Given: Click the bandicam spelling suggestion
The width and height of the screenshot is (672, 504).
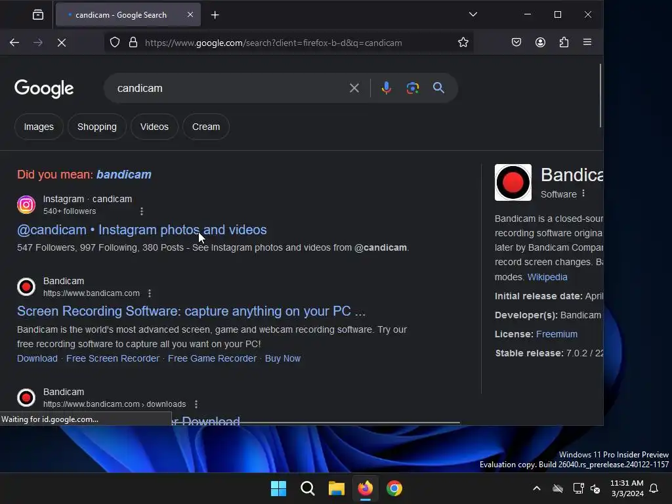Looking at the screenshot, I should [x=124, y=175].
